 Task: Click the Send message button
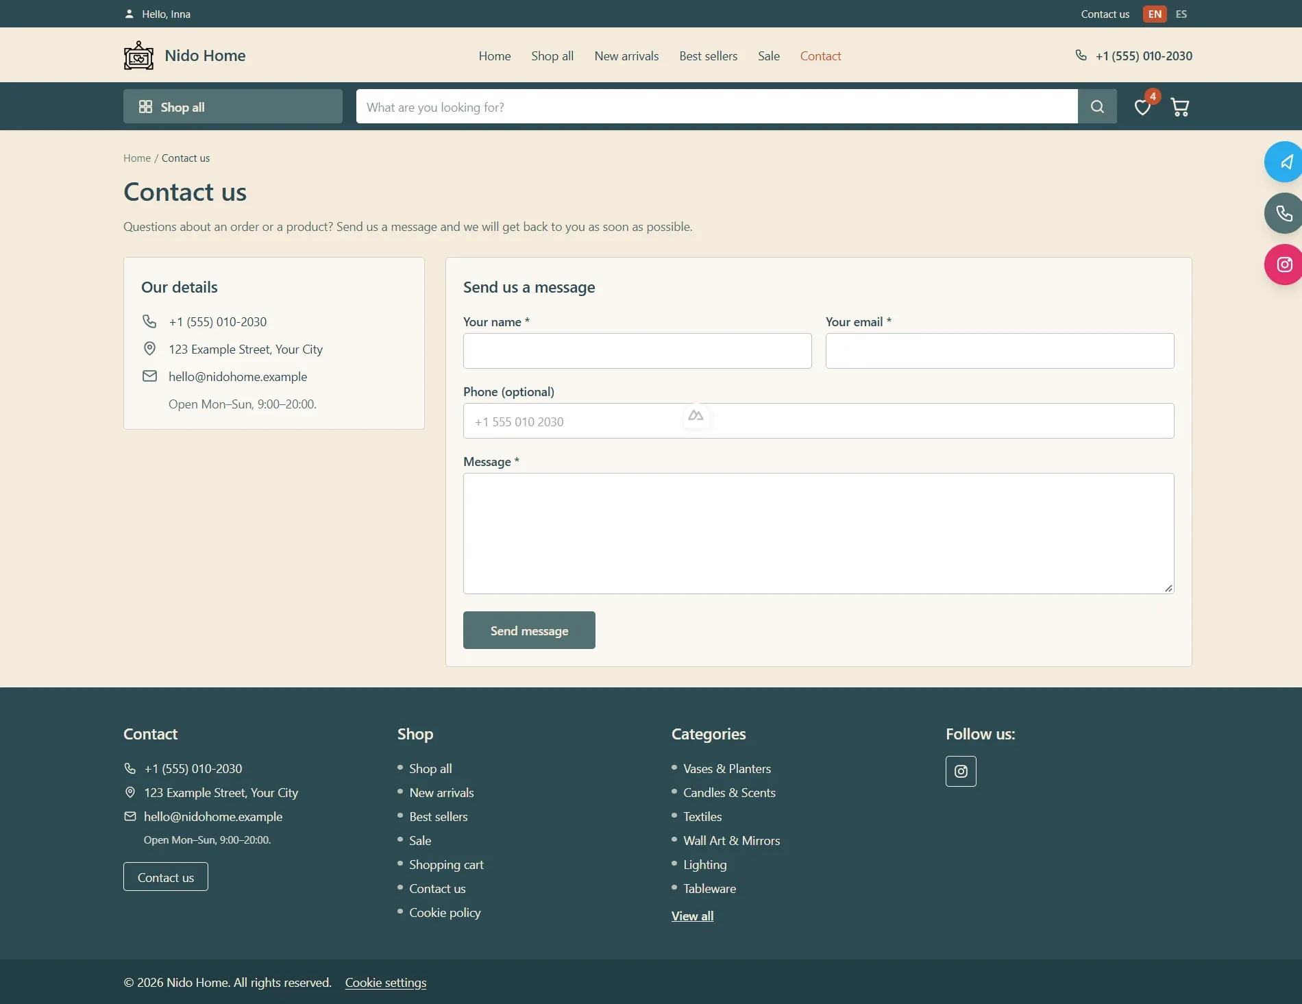click(529, 630)
